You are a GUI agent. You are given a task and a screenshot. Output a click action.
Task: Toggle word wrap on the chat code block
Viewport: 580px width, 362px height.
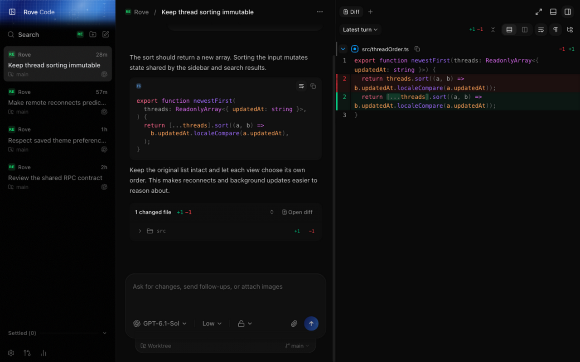(x=301, y=86)
